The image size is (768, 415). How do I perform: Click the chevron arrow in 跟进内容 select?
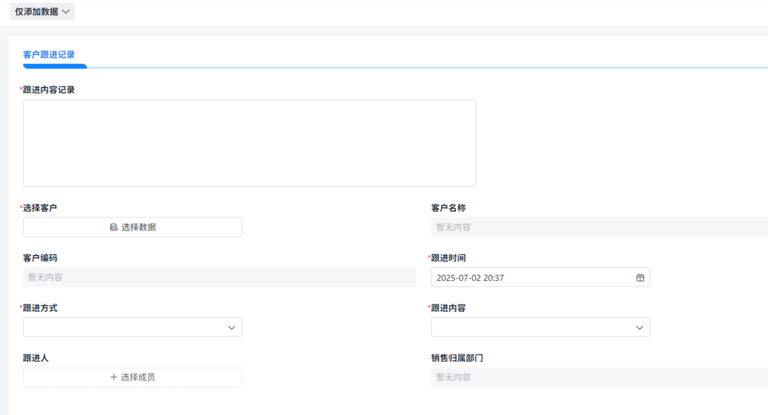pyautogui.click(x=639, y=327)
